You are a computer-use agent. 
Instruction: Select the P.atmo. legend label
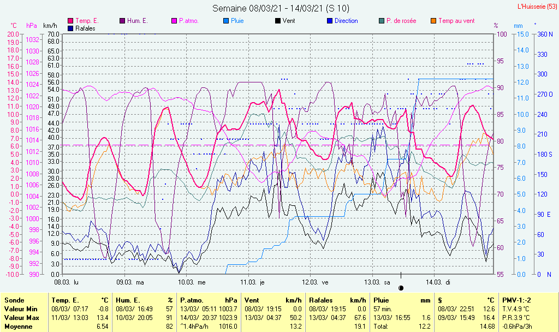point(188,21)
